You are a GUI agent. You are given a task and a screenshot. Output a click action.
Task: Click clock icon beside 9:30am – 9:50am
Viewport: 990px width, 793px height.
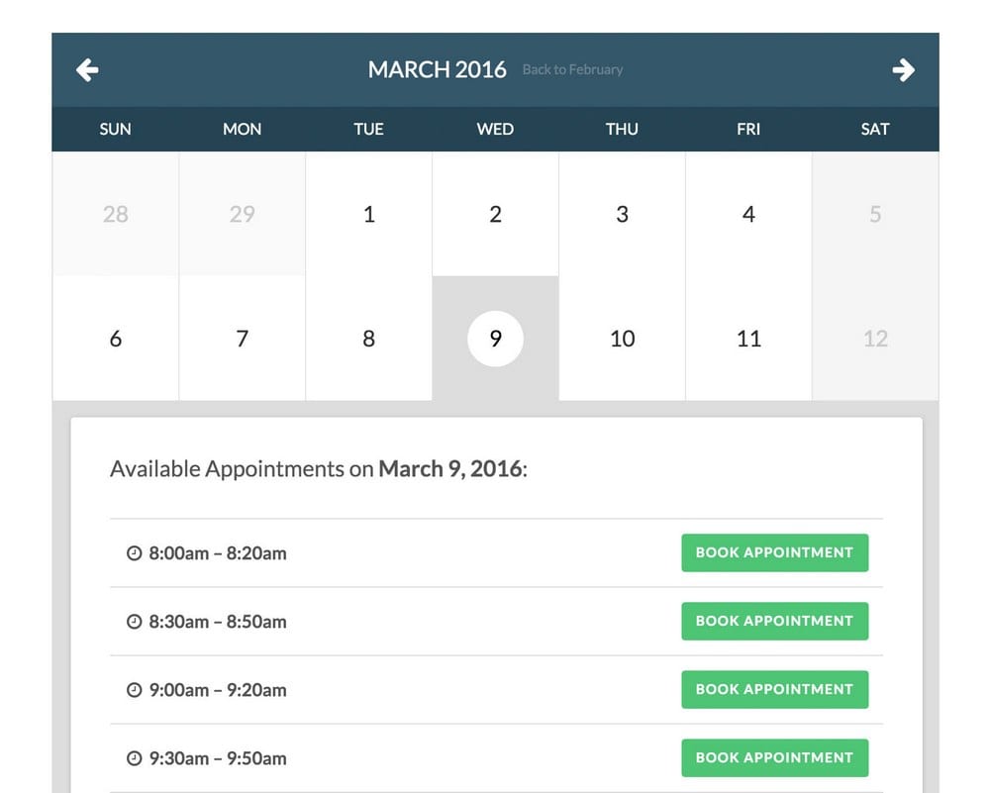(134, 758)
